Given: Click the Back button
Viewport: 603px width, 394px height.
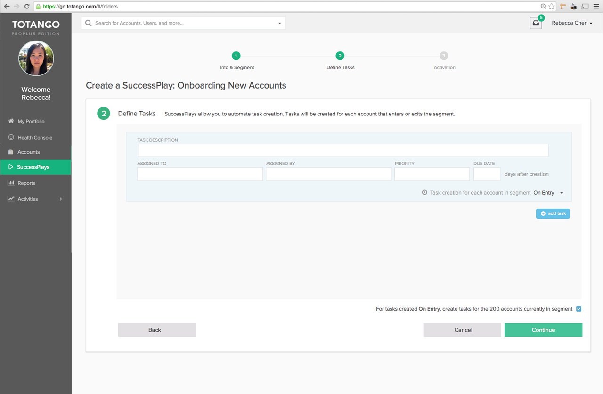Looking at the screenshot, I should 157,330.
